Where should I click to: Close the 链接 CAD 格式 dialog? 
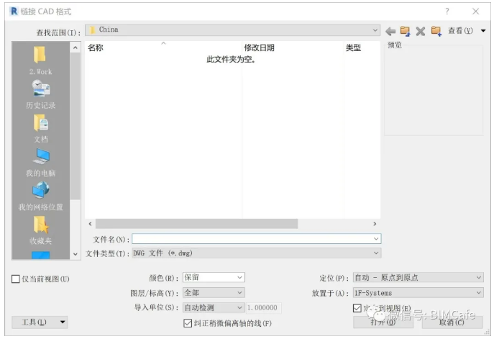point(475,12)
